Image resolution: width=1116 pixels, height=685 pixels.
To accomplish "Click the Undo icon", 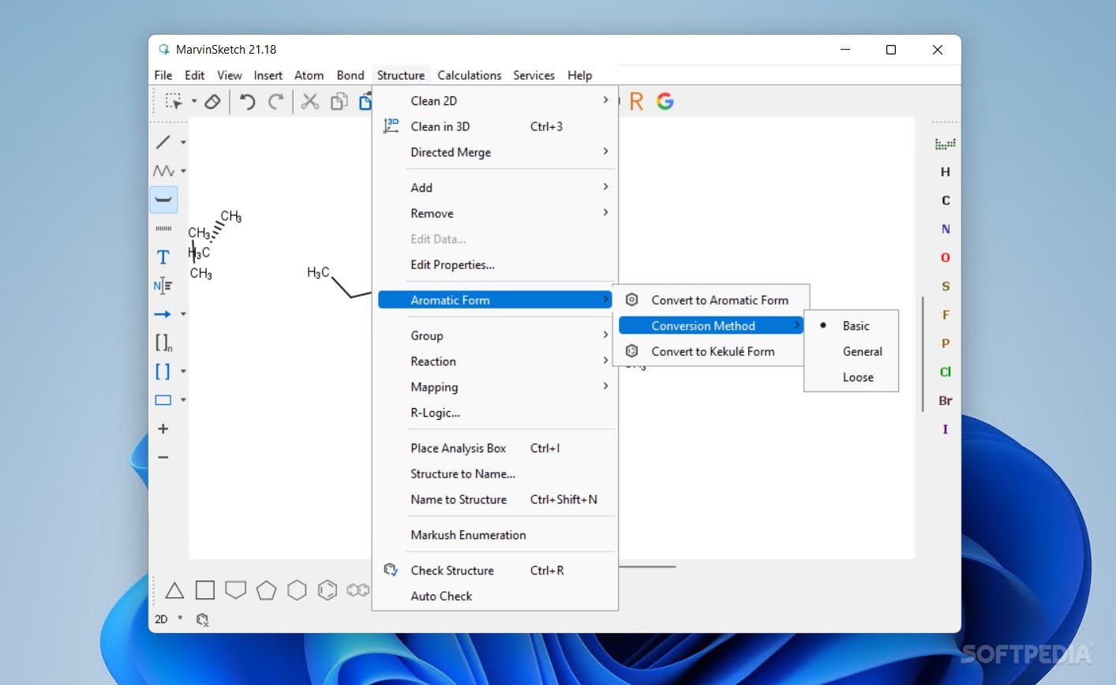I will [248, 101].
